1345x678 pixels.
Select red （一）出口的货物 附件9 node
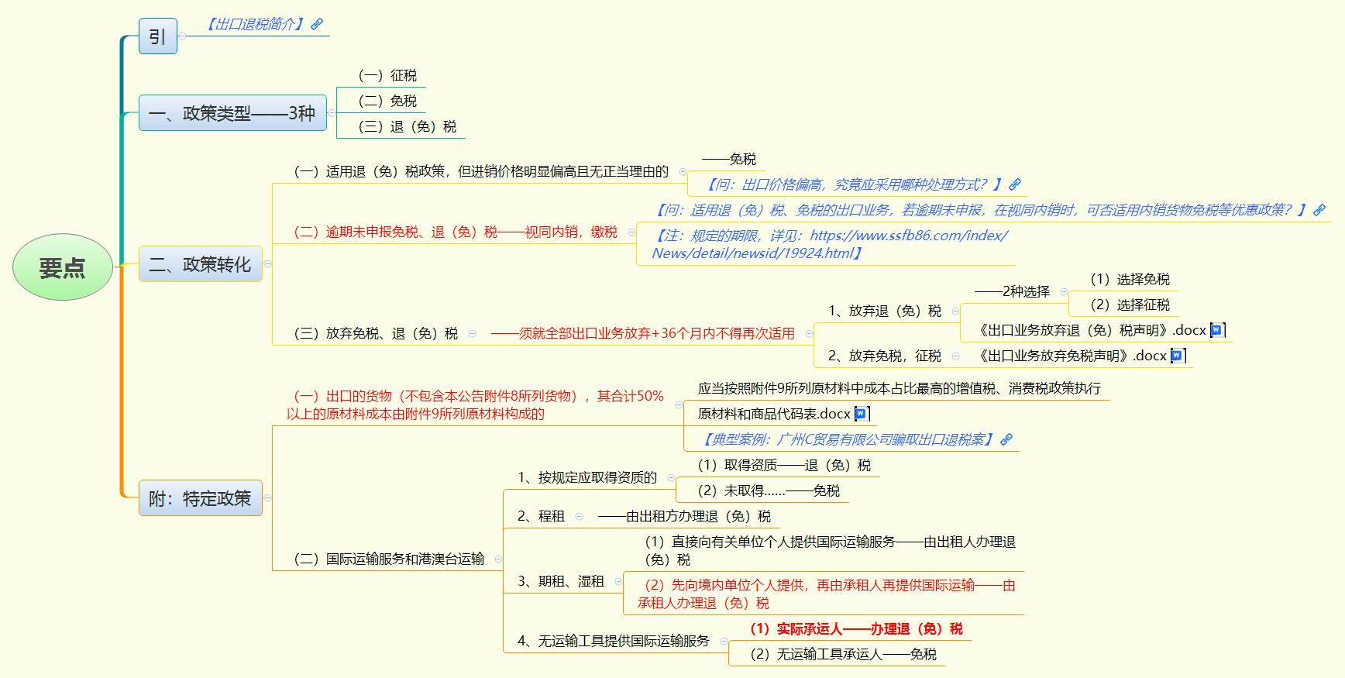pyautogui.click(x=475, y=404)
